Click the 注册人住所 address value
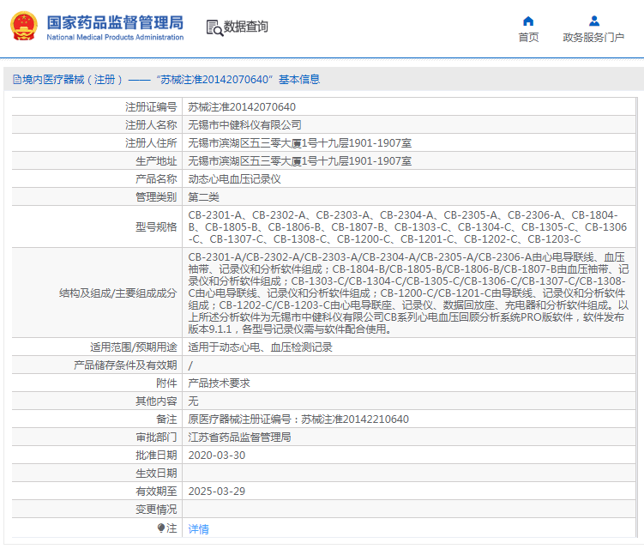644x549 pixels. click(x=300, y=143)
